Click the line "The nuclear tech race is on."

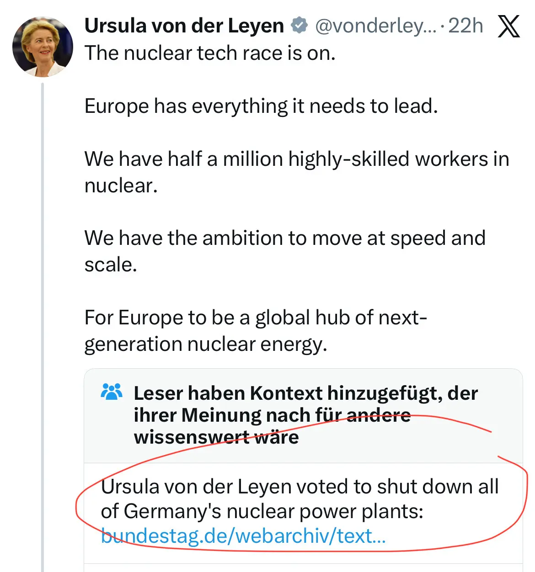tap(210, 53)
